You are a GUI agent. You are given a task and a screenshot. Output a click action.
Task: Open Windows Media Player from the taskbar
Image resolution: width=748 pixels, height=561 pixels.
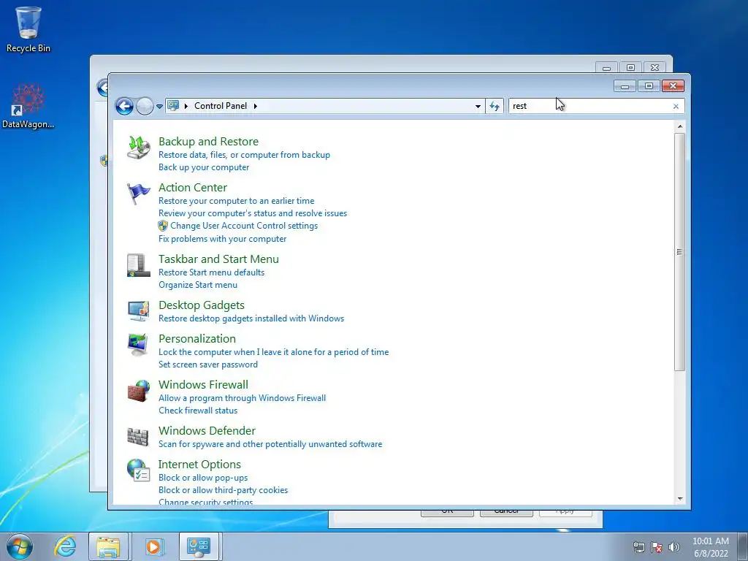(x=153, y=546)
